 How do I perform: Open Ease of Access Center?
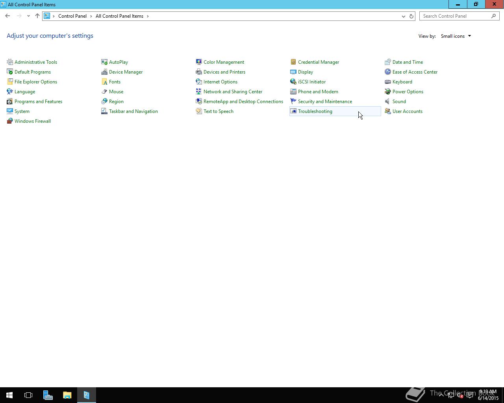coord(415,72)
